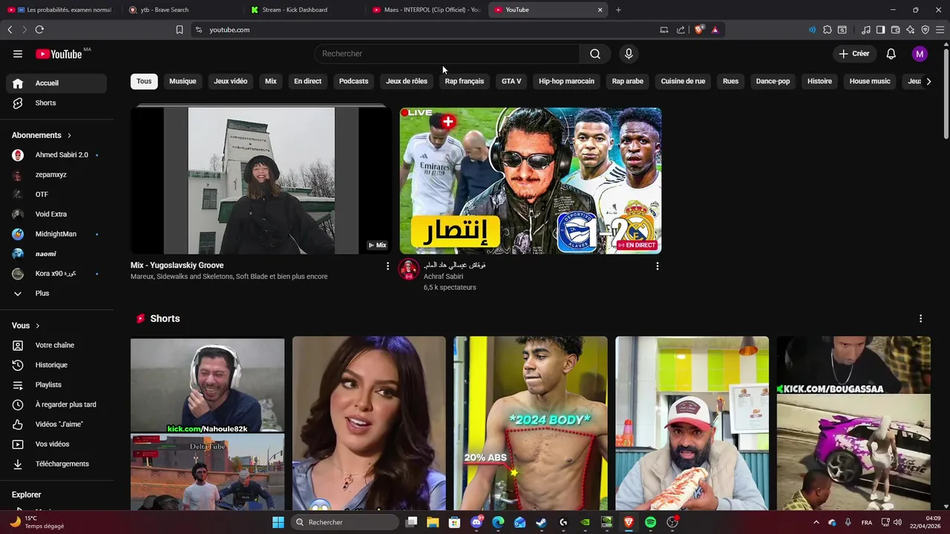This screenshot has height=534, width=950.
Task: Bookmark this page
Action: [x=180, y=30]
